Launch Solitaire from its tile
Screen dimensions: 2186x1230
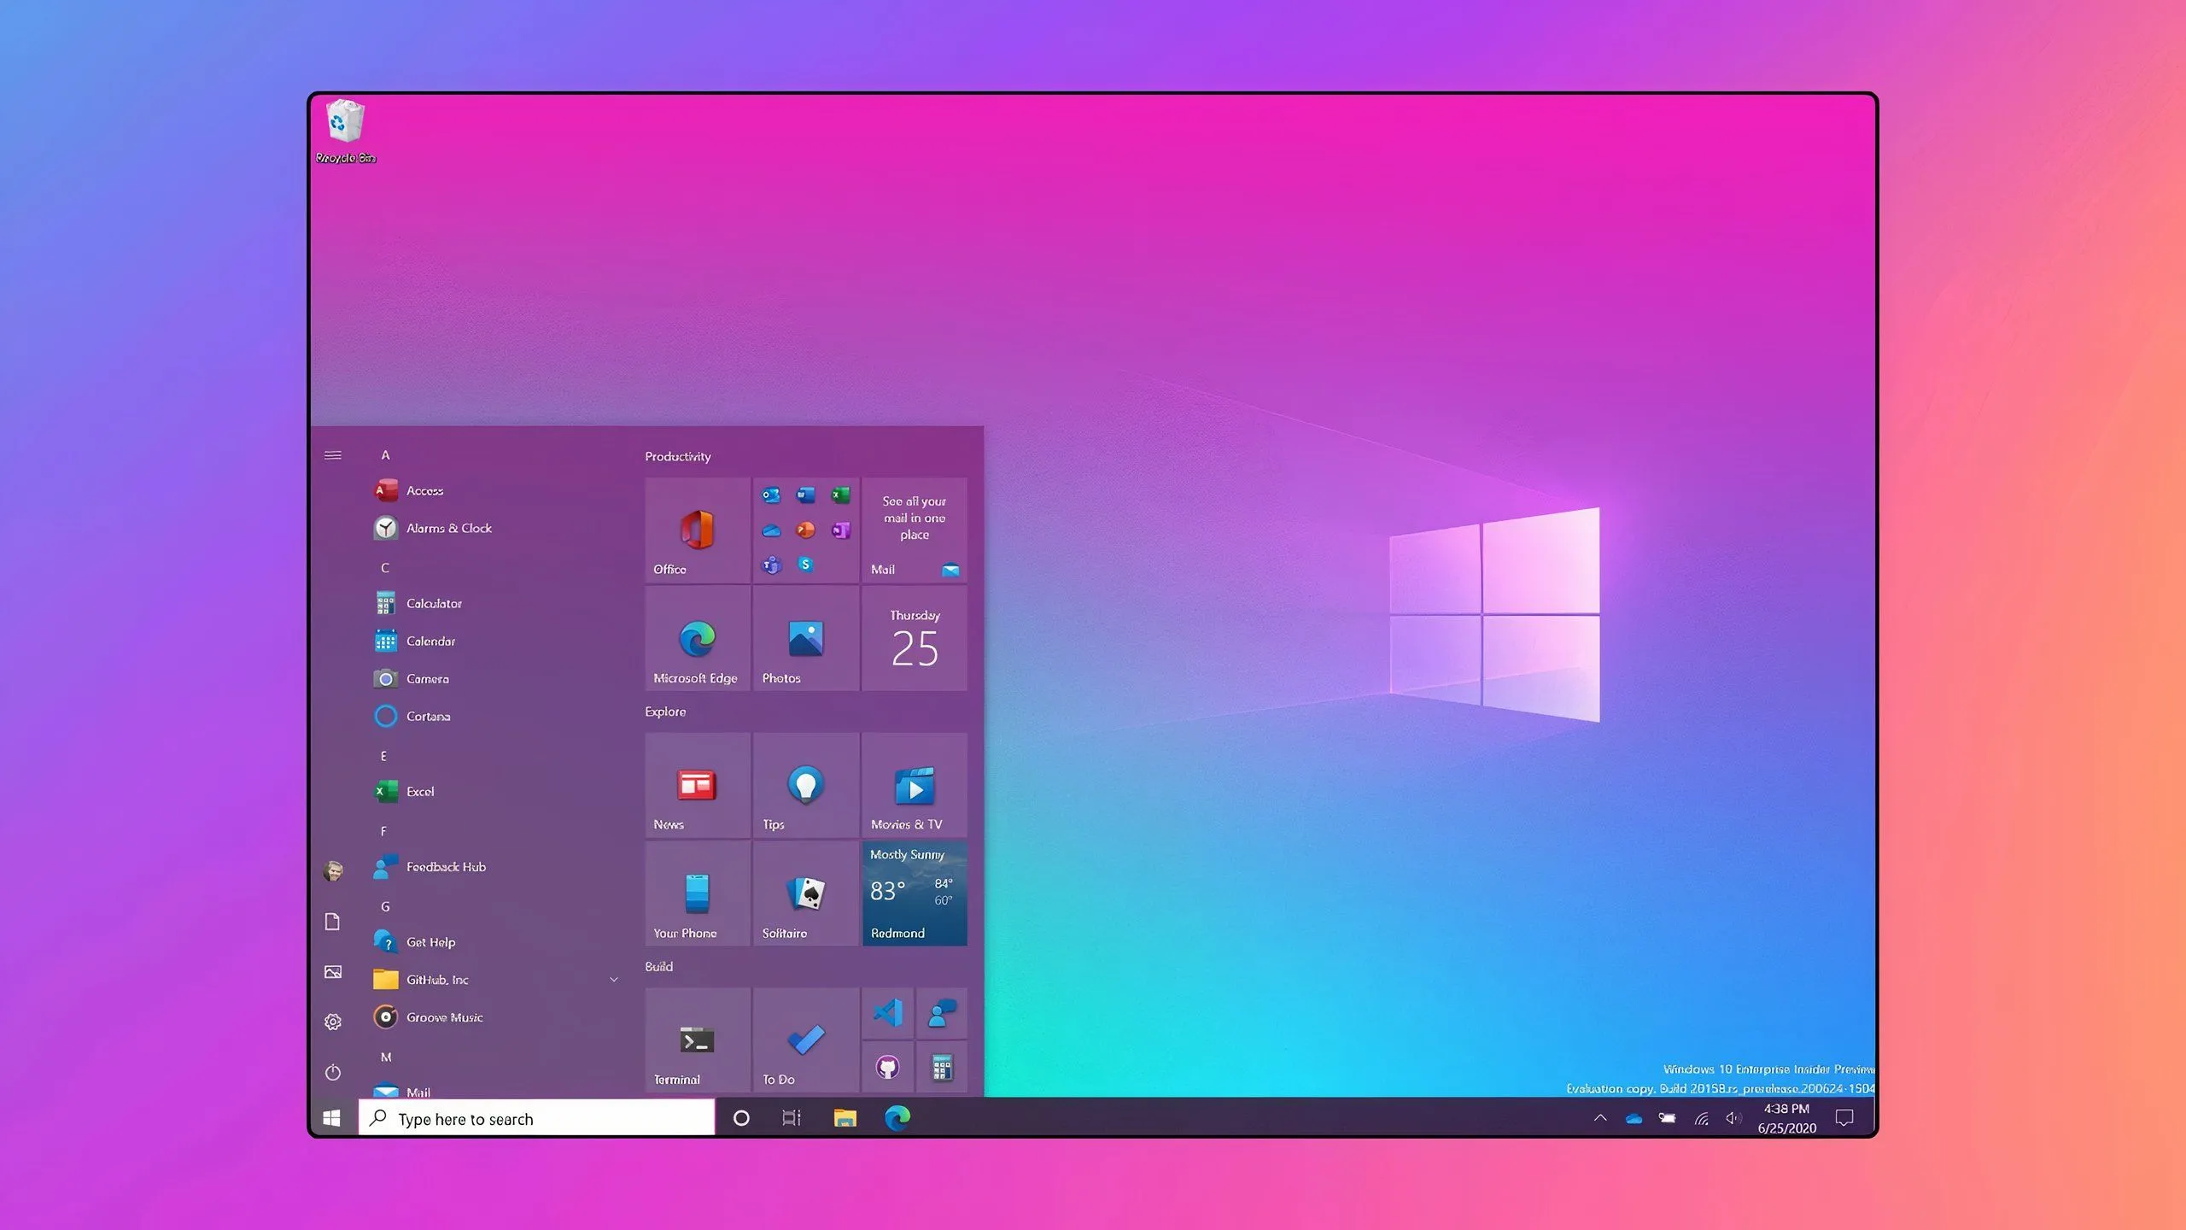805,893
